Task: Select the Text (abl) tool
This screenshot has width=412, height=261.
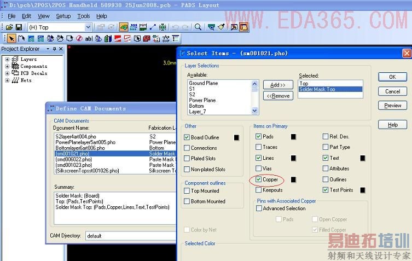Action: click(x=89, y=39)
